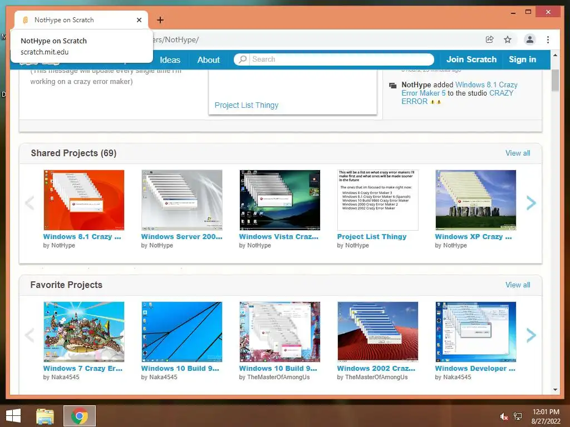This screenshot has width=570, height=427.
Task: Close the NotHype on Scratch tab
Action: point(139,20)
